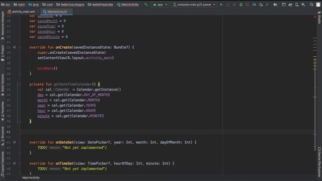Viewport: 322px width, 181px height.
Task: Click the Calendar type hint after cal
Action: click(x=62, y=89)
